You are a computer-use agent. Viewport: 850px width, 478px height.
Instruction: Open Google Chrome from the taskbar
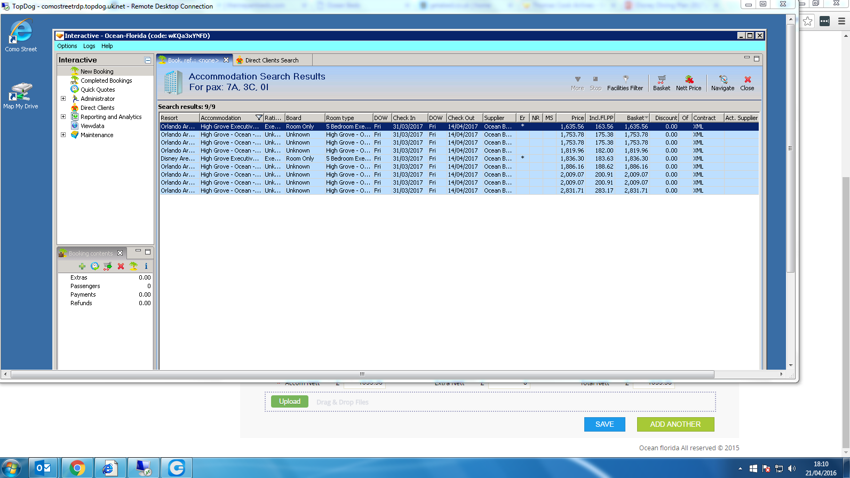coord(77,468)
